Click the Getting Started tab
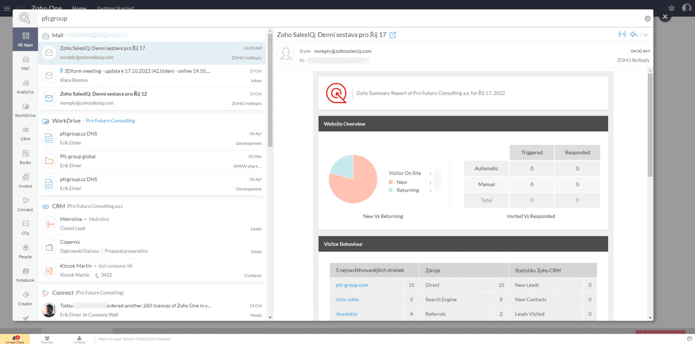Viewport: 695px width, 344px height. point(115,8)
